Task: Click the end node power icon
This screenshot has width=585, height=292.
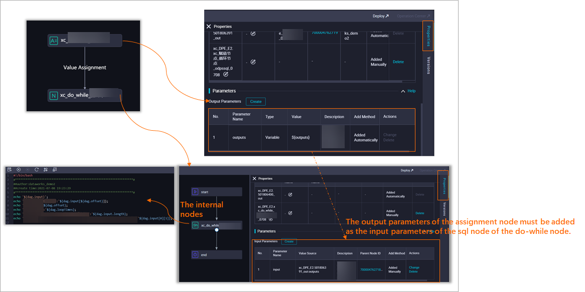Action: point(195,255)
